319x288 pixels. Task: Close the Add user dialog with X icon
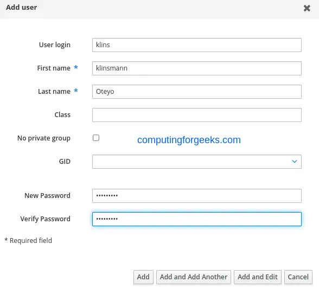tap(307, 8)
